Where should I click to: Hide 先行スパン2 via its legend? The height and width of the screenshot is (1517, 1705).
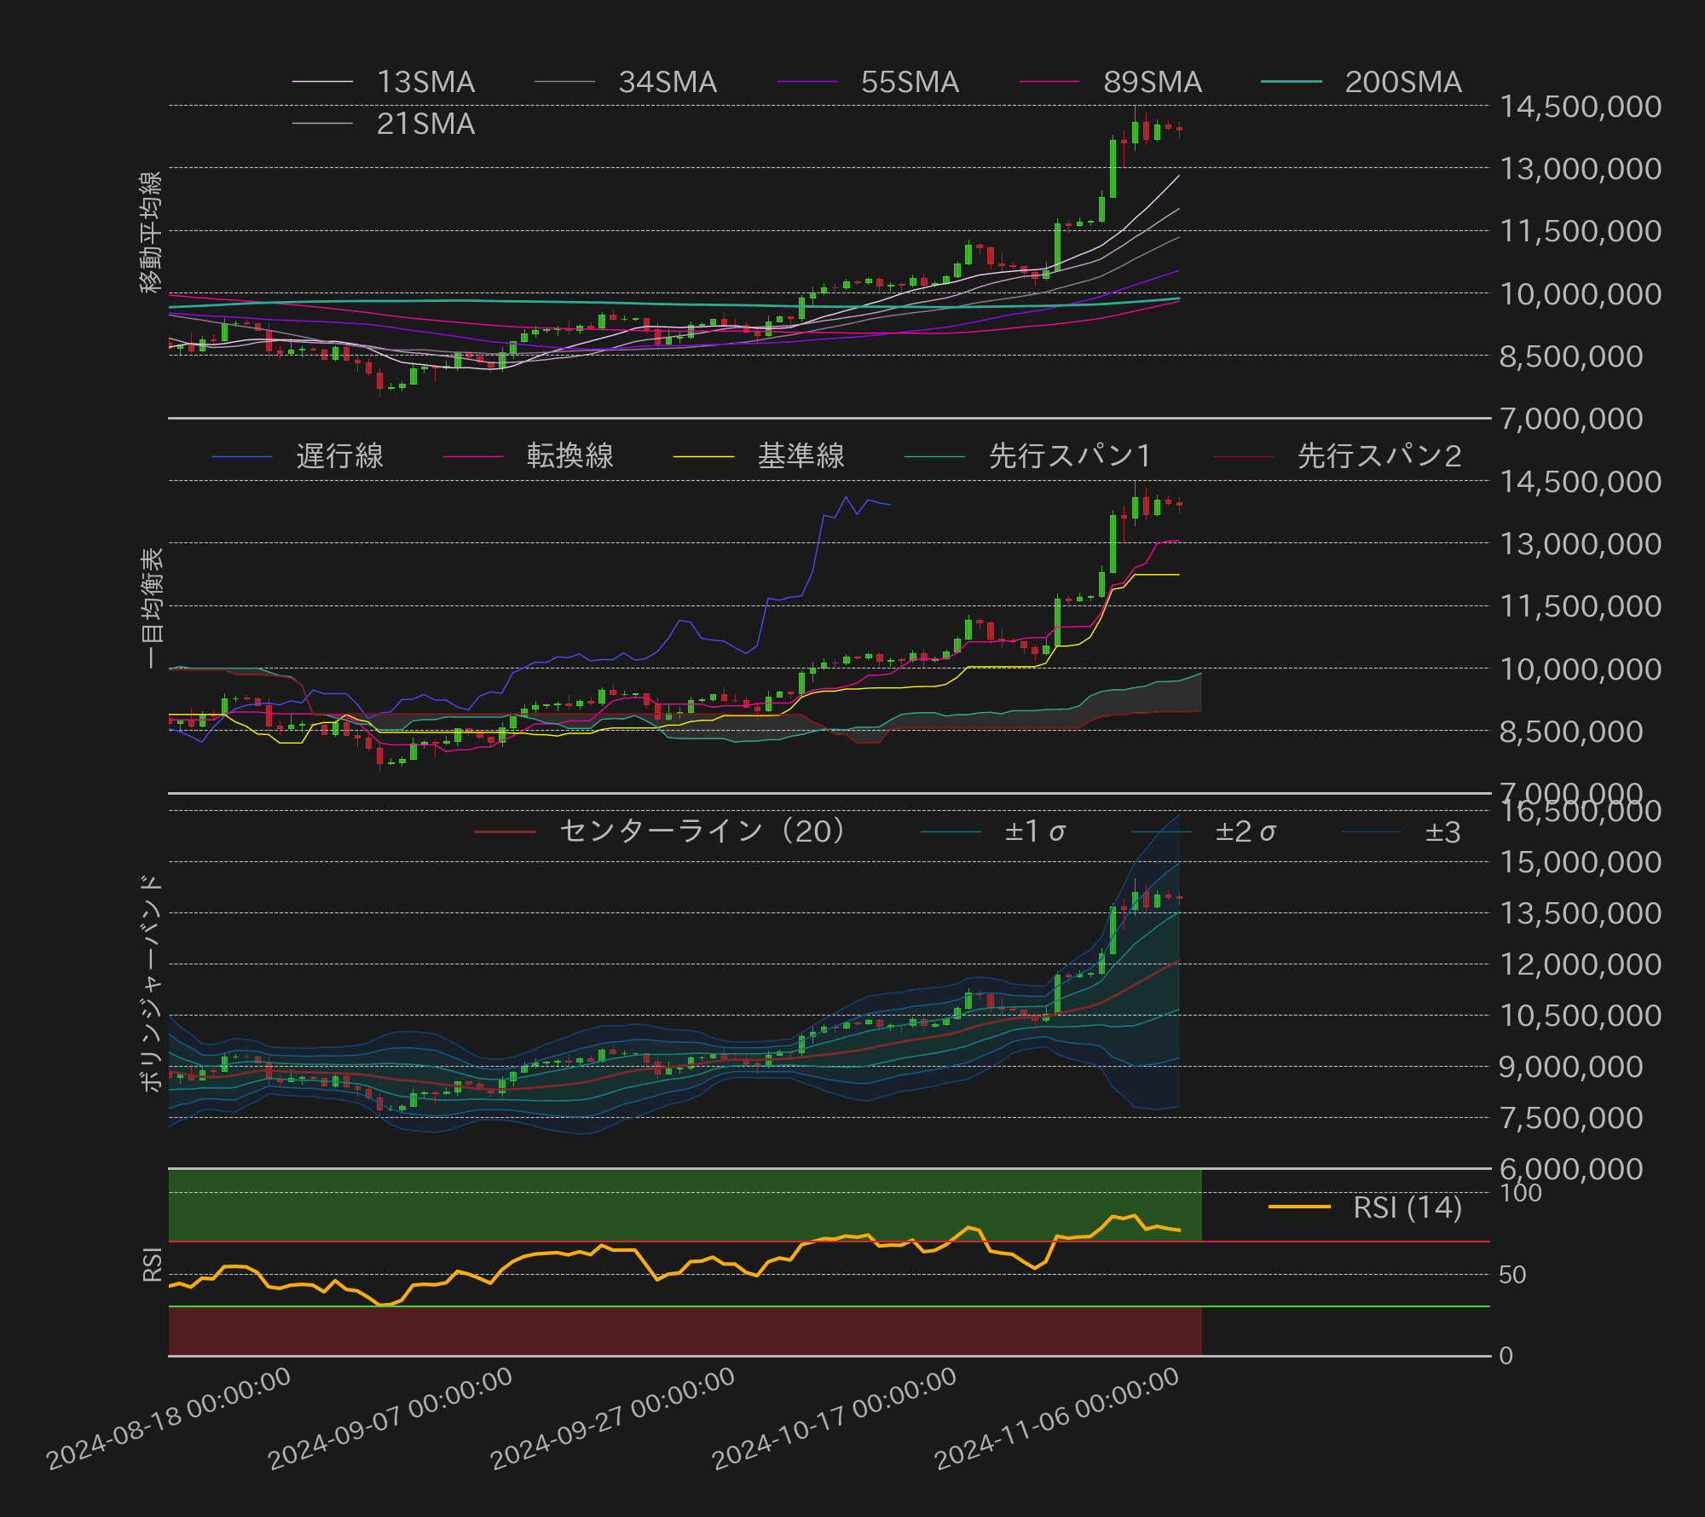1378,456
